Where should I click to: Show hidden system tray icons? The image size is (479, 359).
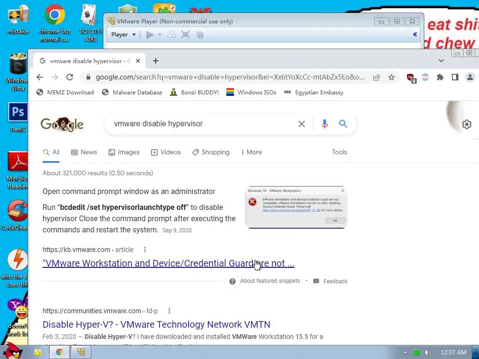tap(405, 352)
